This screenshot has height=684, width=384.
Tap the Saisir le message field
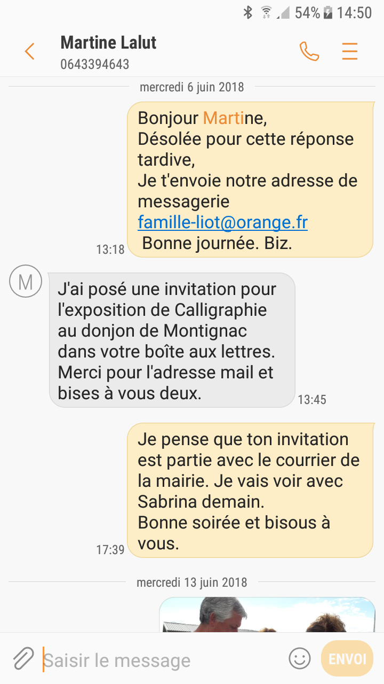160,660
